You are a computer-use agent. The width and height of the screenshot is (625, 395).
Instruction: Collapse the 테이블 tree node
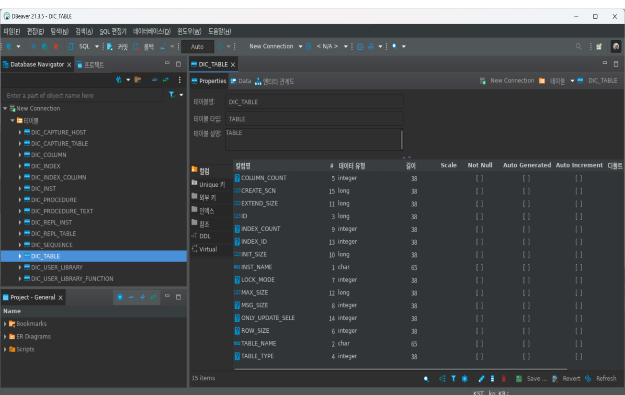[x=13, y=121]
